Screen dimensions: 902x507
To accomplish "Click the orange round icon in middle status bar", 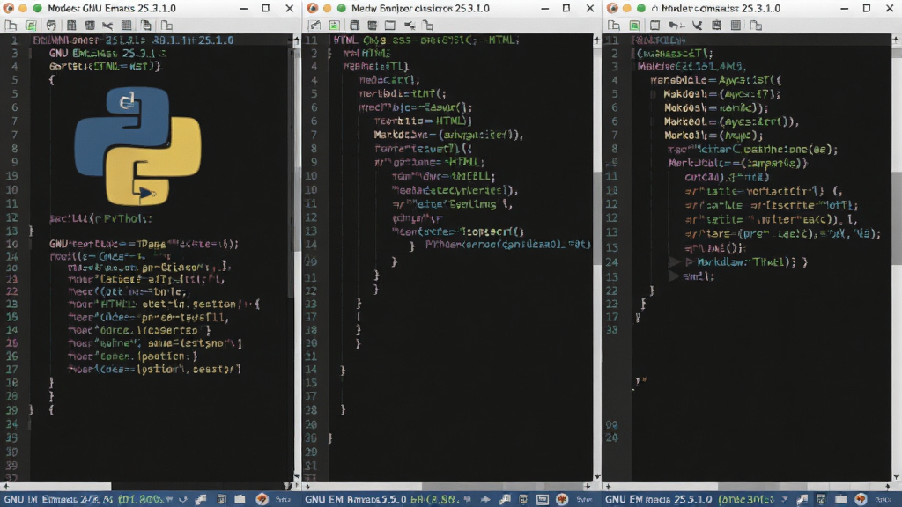I will pyautogui.click(x=563, y=499).
